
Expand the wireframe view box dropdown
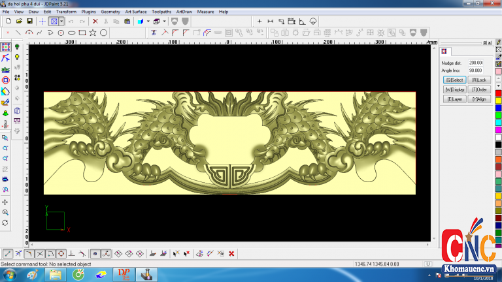(x=163, y=22)
